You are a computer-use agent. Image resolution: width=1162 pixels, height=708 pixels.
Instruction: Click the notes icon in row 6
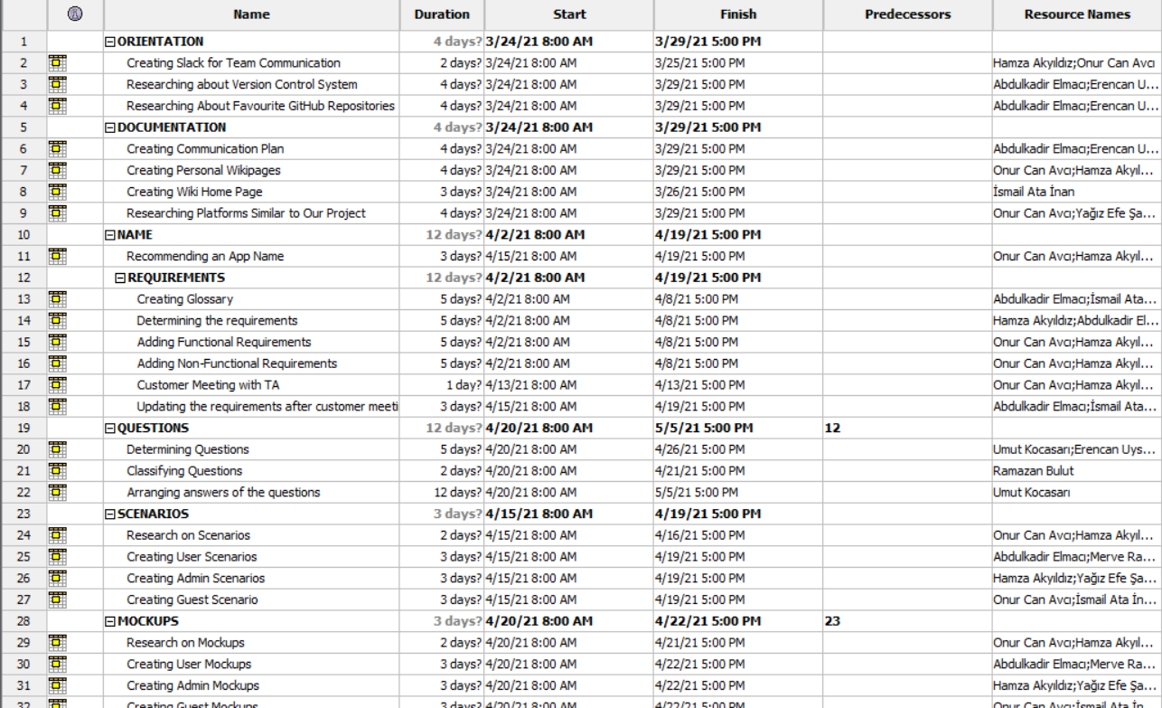tap(57, 149)
